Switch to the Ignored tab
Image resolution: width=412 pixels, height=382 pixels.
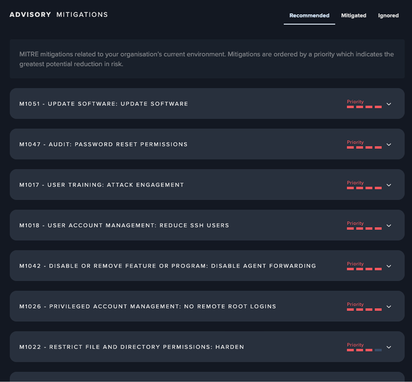(x=388, y=15)
